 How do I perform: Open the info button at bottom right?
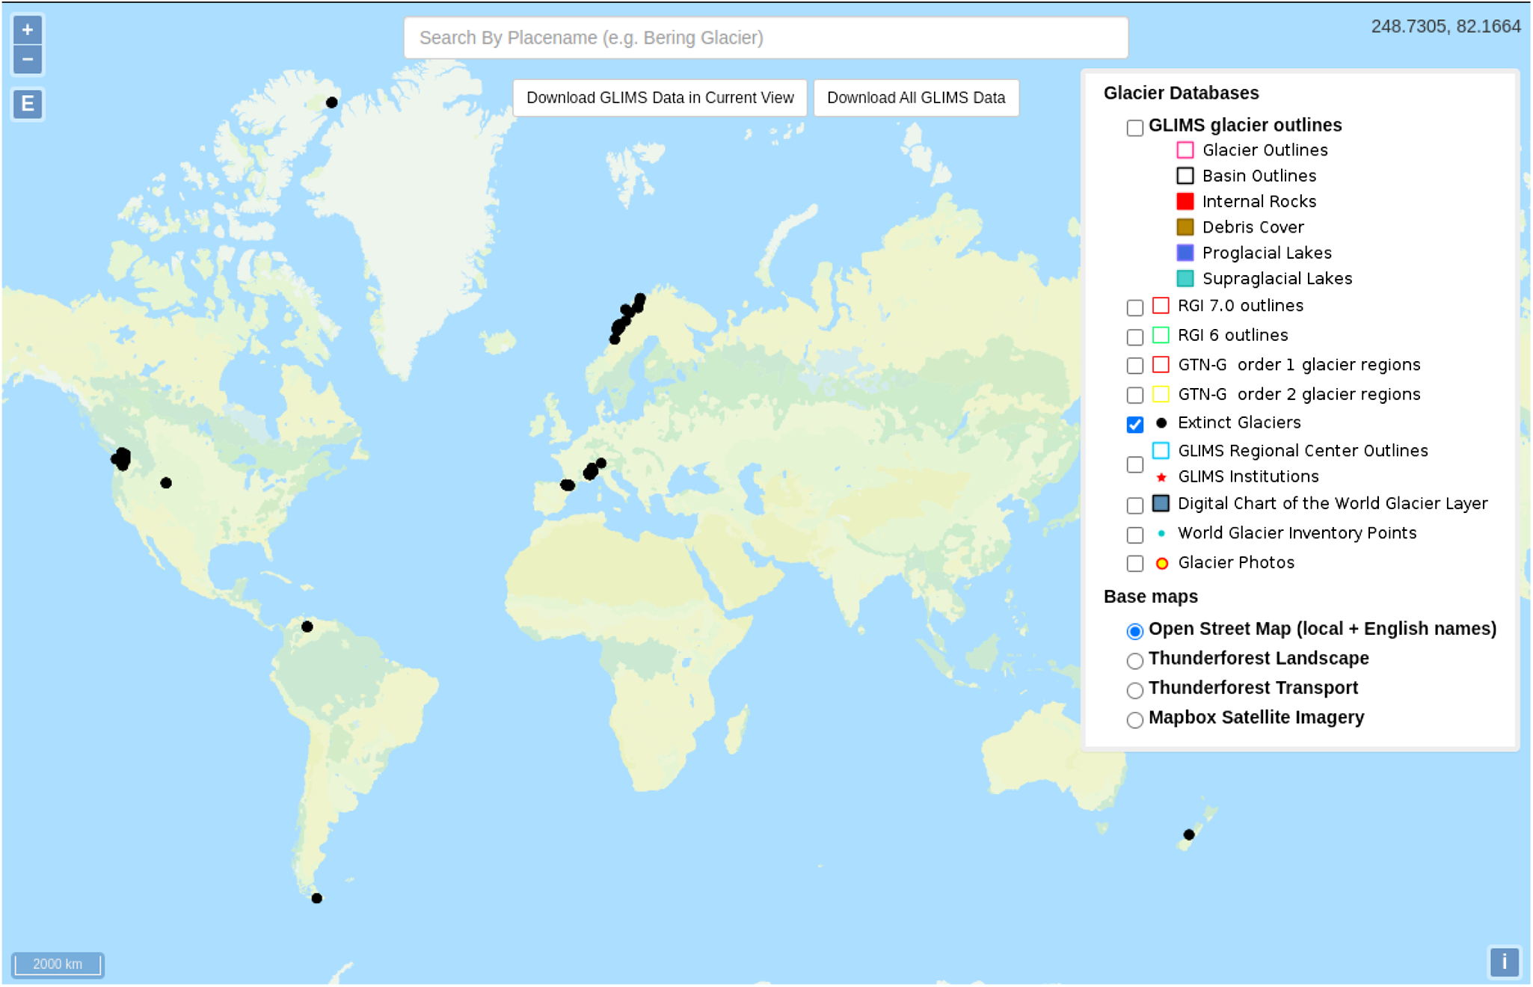[1504, 962]
